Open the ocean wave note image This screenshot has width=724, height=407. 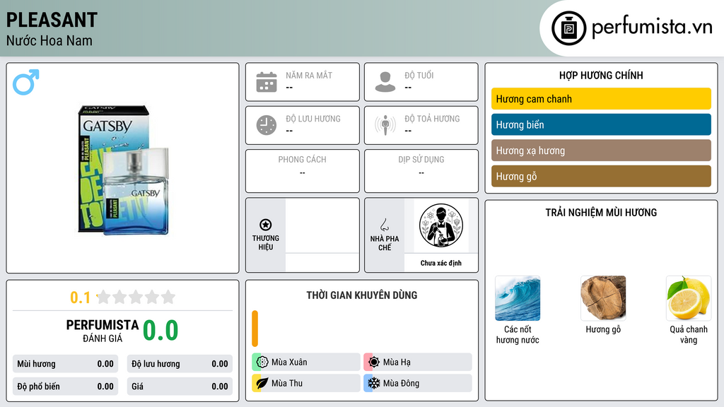(518, 298)
